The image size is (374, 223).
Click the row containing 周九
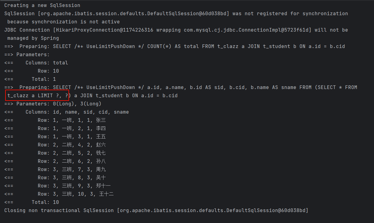[72, 170]
